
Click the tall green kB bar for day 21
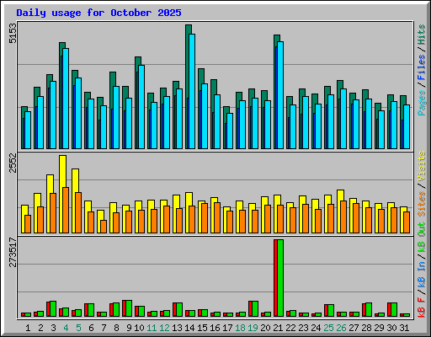280,278
